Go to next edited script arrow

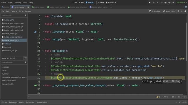click(181, 11)
